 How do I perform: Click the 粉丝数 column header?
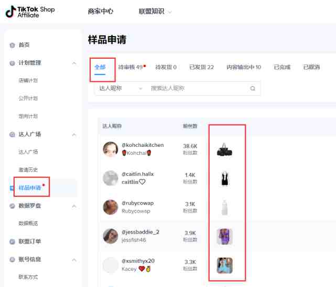coord(190,126)
